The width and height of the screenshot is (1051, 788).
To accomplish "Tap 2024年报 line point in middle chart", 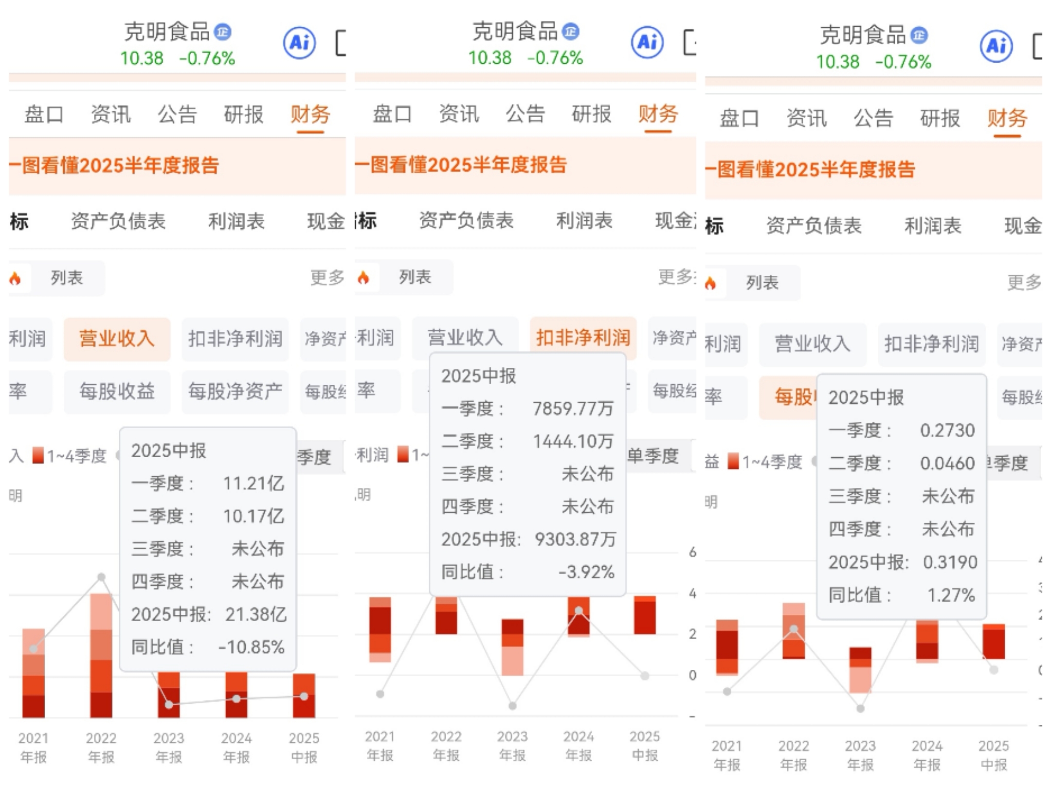I will 579,610.
